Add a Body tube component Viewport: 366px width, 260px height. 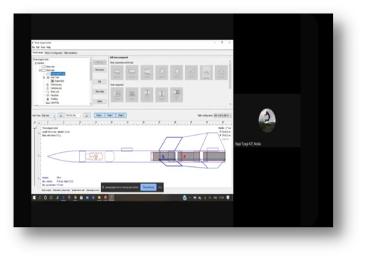[132, 72]
